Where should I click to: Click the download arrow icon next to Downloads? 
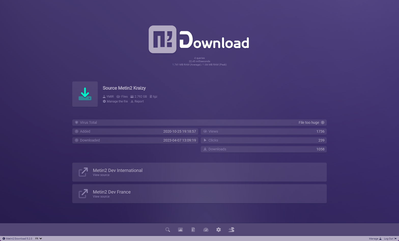(205, 149)
